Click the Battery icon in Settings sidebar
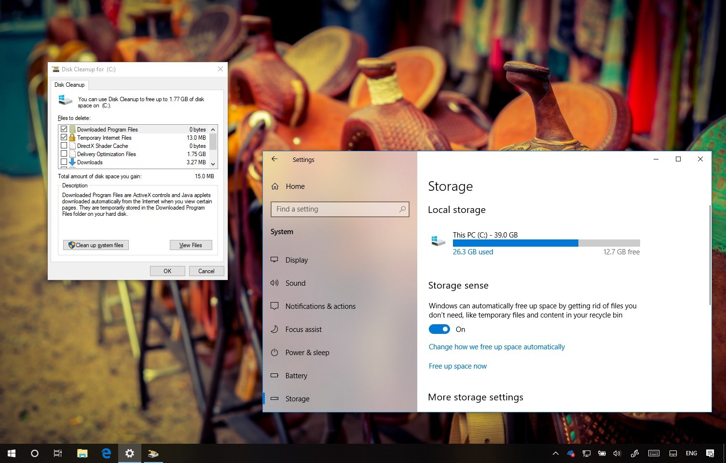Viewport: 726px width, 463px height. point(274,375)
